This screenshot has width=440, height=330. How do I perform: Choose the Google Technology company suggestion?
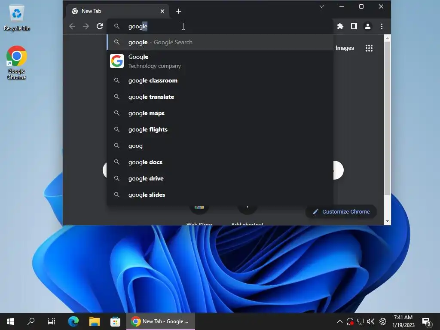(x=220, y=61)
